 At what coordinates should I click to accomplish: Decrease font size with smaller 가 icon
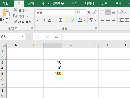(x=95, y=12)
